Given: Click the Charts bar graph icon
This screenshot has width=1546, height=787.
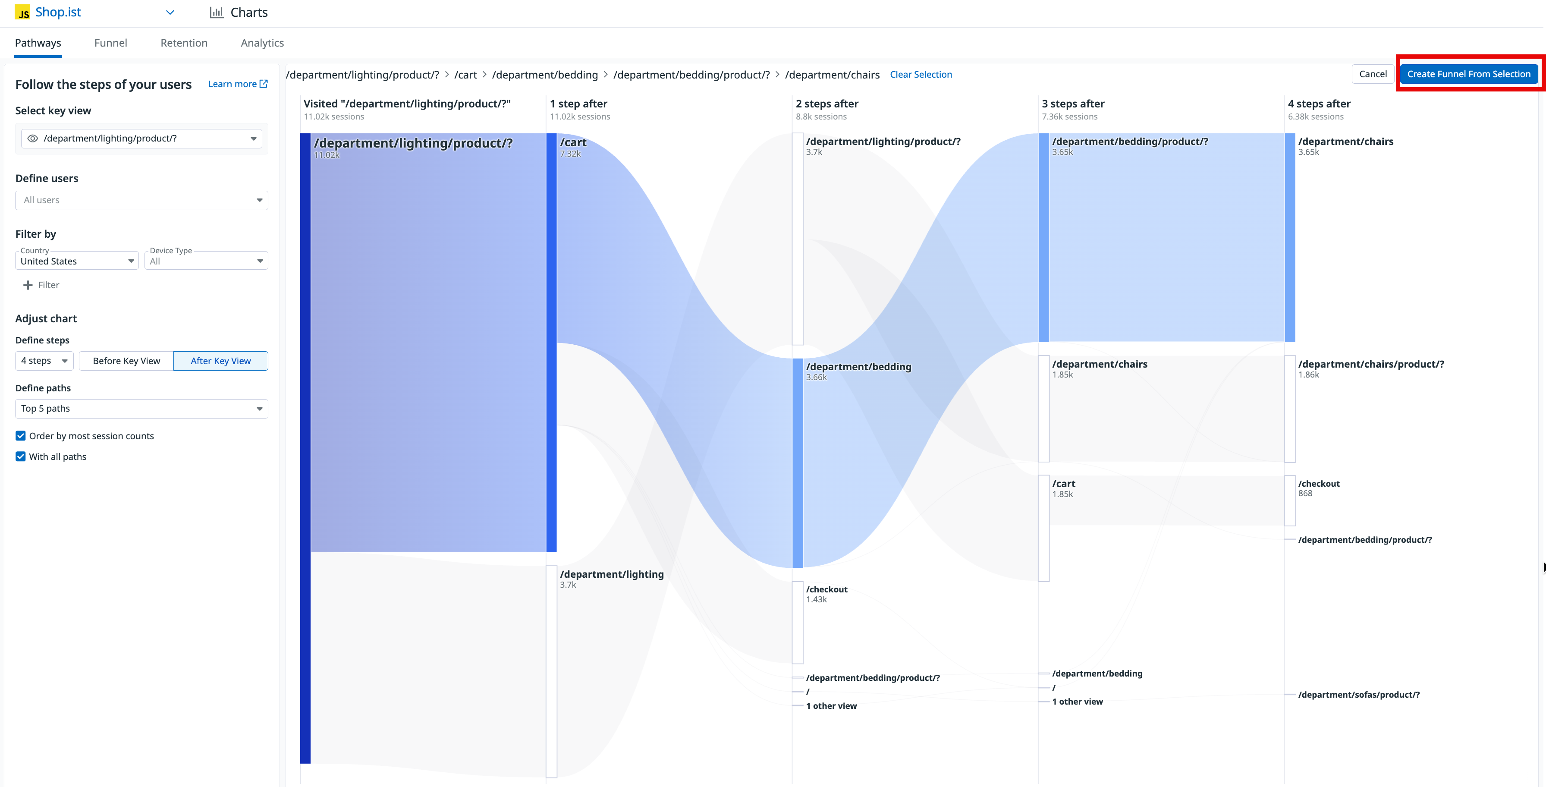Looking at the screenshot, I should click(x=216, y=13).
